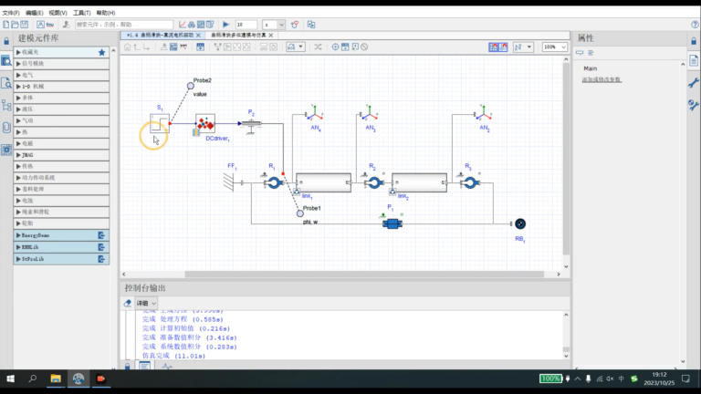
Task: Expand the StProLib custom library
Action: click(x=61, y=259)
